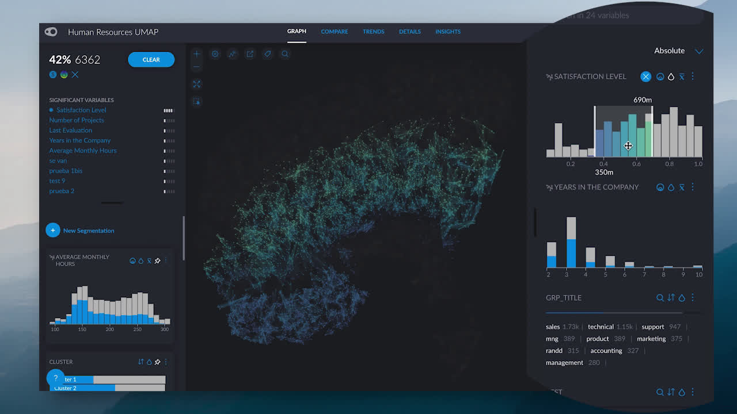Viewport: 737px width, 414px height.
Task: Switch to the Compare tab
Action: tap(335, 32)
